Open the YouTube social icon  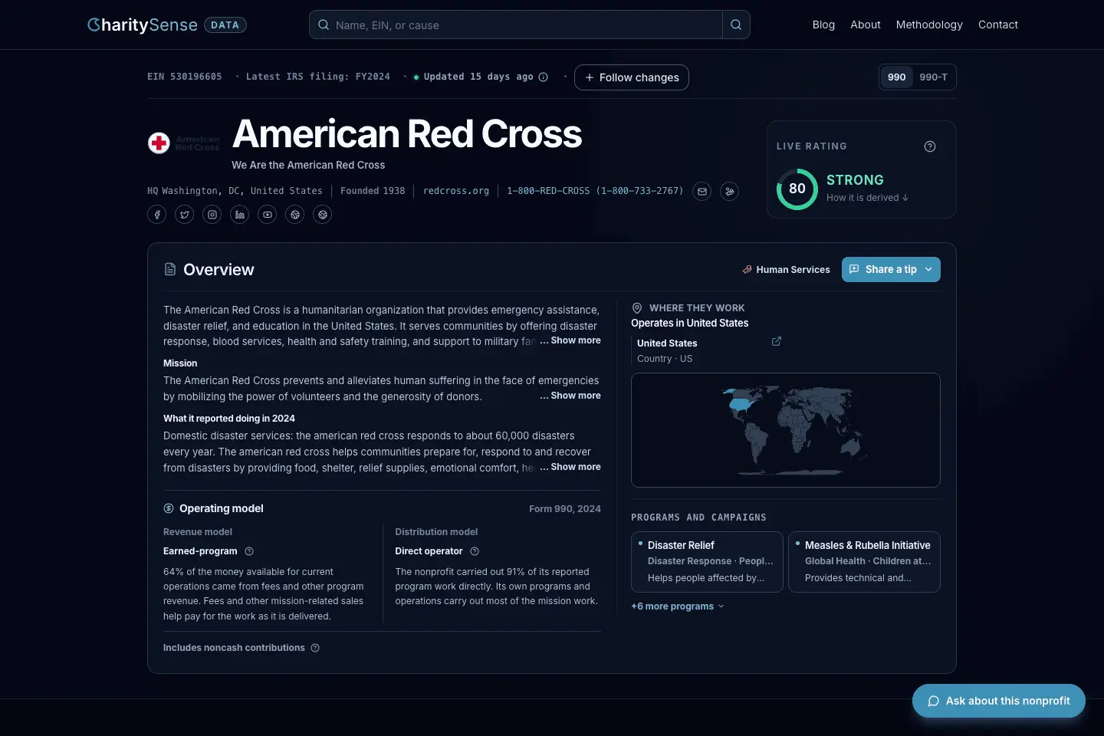(268, 215)
